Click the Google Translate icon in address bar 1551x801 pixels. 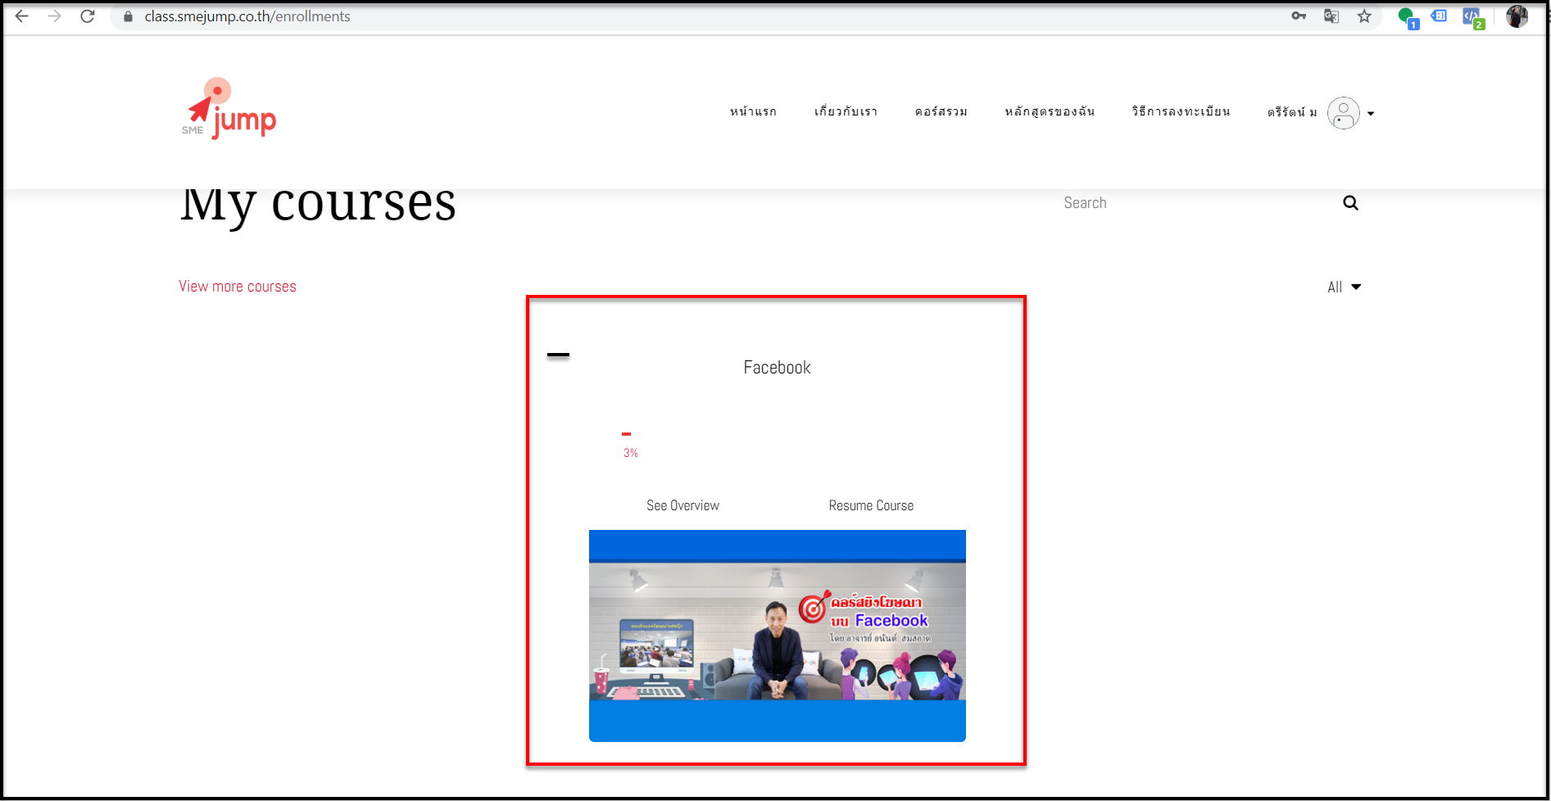(1331, 16)
